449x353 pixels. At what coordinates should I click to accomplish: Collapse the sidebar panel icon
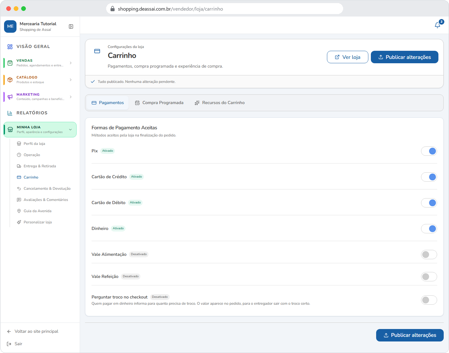(x=71, y=26)
